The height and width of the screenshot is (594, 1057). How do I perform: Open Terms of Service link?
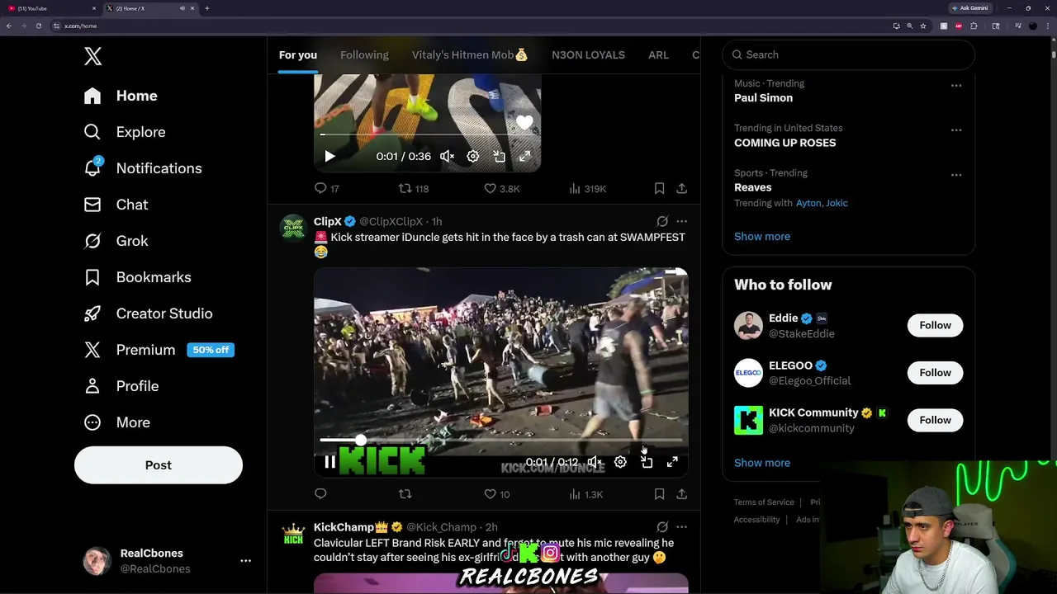[x=764, y=502]
